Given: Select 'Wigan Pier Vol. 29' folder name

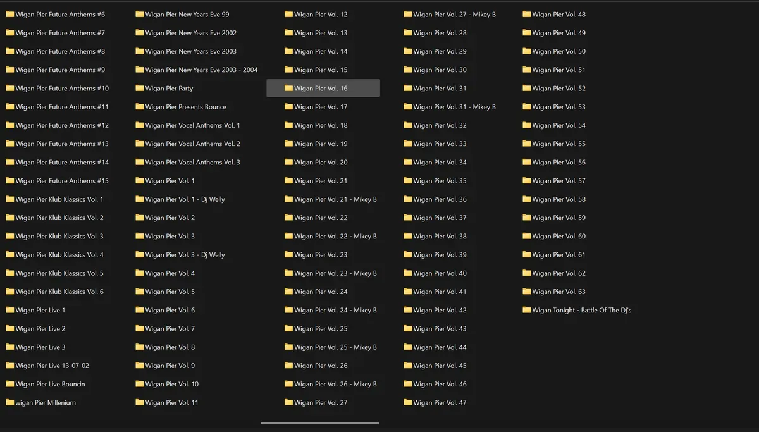Looking at the screenshot, I should pos(440,51).
